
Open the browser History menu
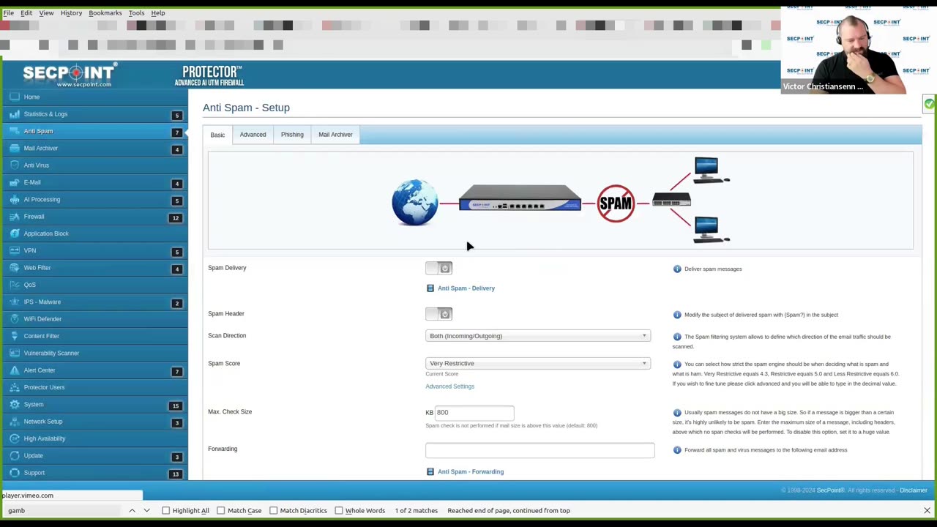[71, 12]
